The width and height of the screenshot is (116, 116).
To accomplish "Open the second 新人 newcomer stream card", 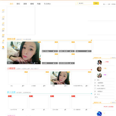I will coord(39,102).
